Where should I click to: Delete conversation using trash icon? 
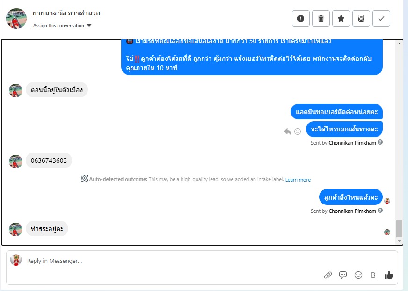[x=321, y=19]
